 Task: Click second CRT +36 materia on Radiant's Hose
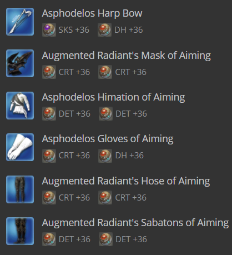[105, 198]
